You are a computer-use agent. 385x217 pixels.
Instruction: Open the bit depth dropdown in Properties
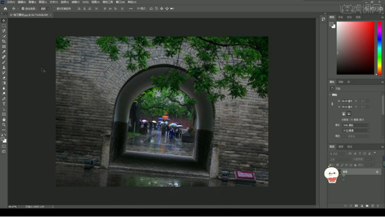coord(356,130)
